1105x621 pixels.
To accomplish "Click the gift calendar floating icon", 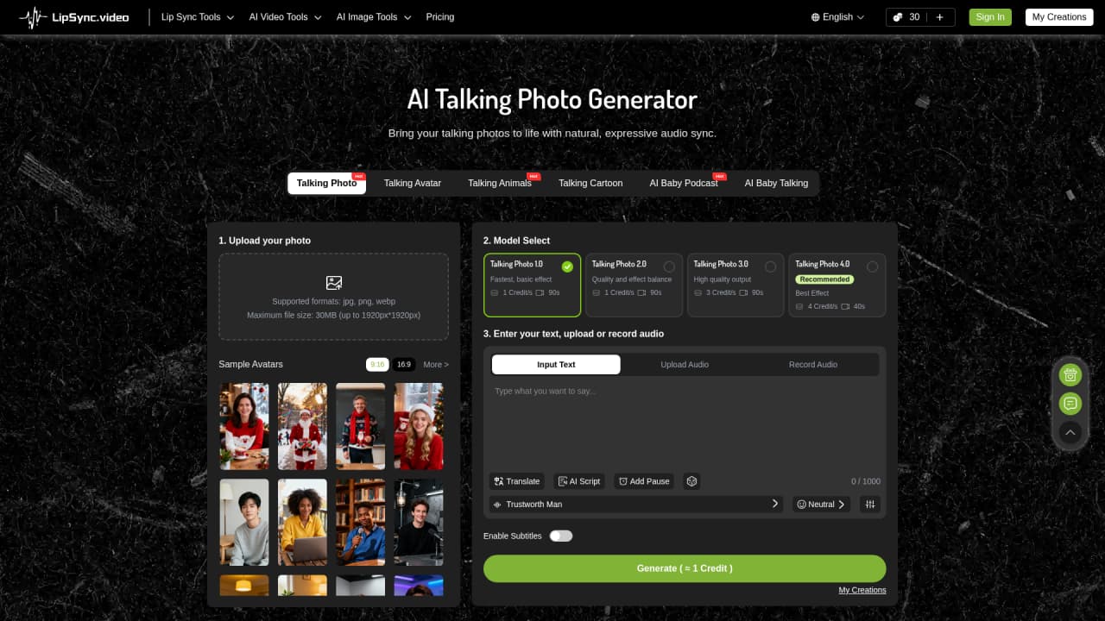I will click(x=1070, y=374).
